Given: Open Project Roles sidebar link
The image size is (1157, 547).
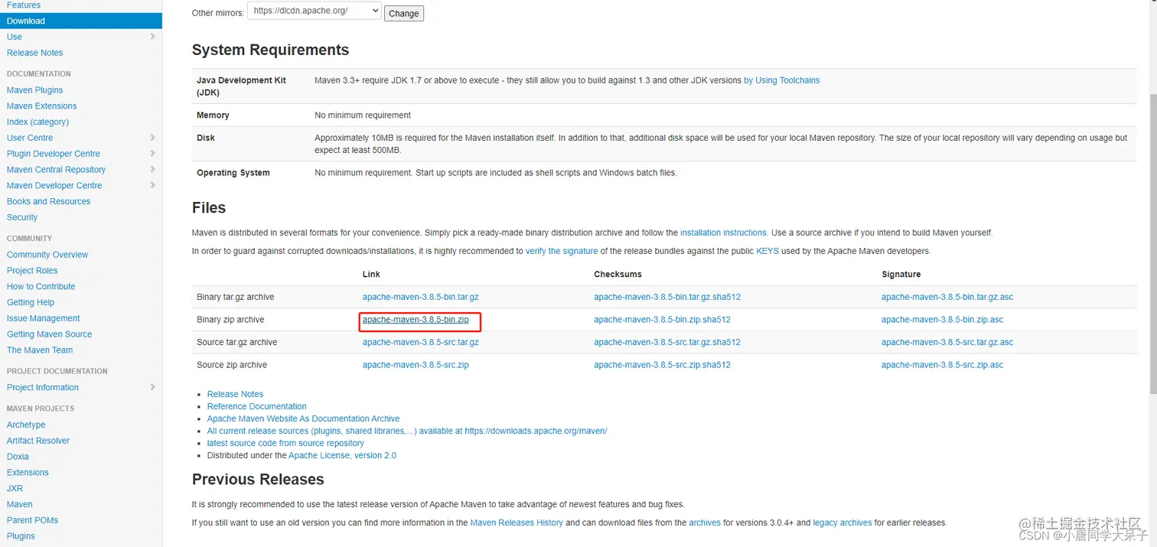Looking at the screenshot, I should (32, 271).
